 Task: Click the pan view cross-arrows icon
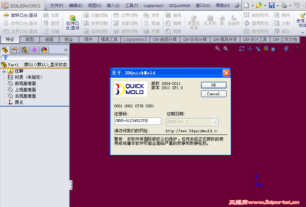(x=250, y=48)
